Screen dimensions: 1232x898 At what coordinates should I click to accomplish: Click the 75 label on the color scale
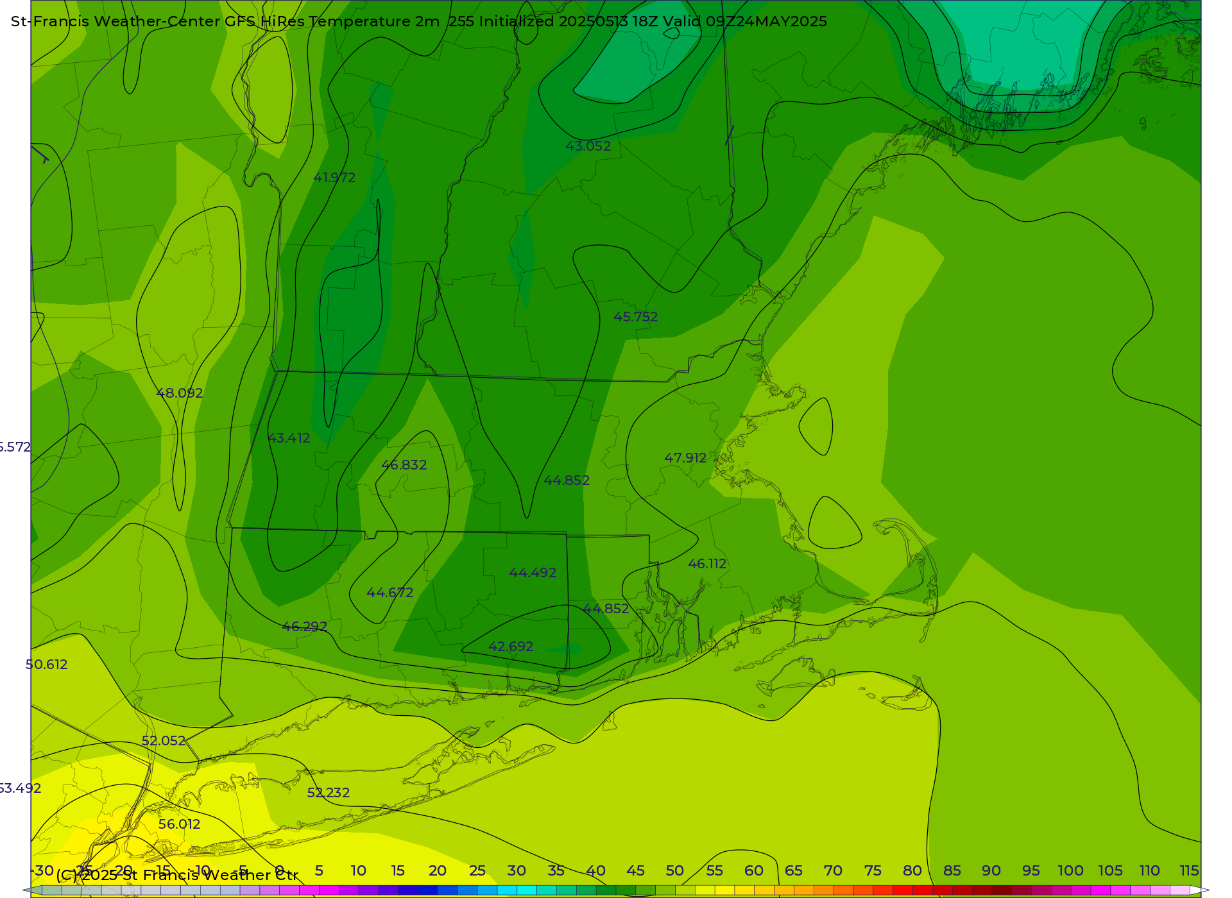[873, 871]
